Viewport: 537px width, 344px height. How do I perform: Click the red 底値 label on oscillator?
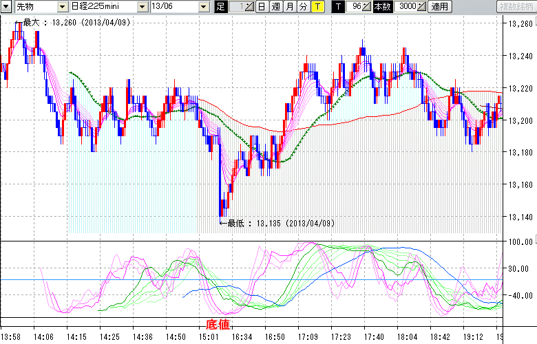coord(218,324)
